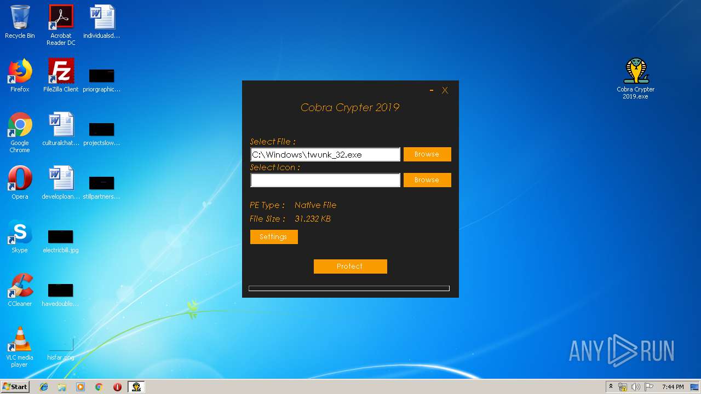This screenshot has height=394, width=701.
Task: Open Opera from the taskbar
Action: pyautogui.click(x=117, y=387)
